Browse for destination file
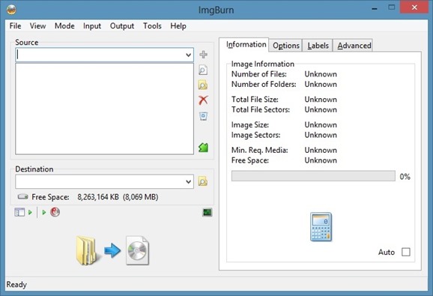 tap(203, 181)
